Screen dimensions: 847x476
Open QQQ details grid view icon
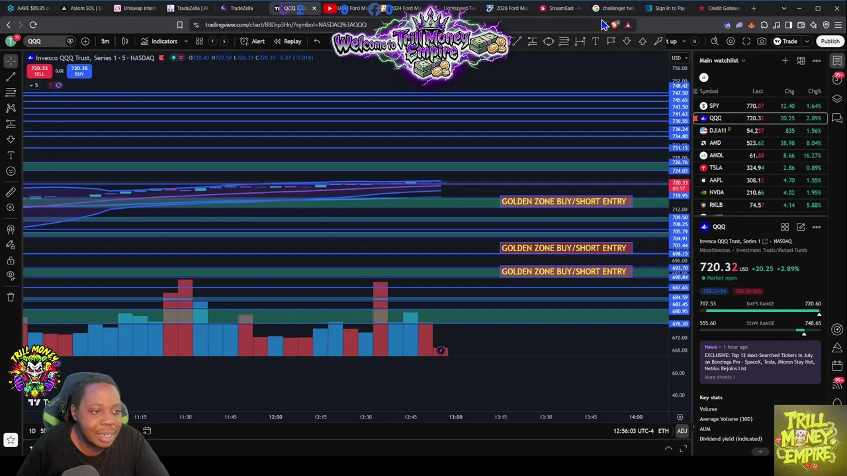785,227
